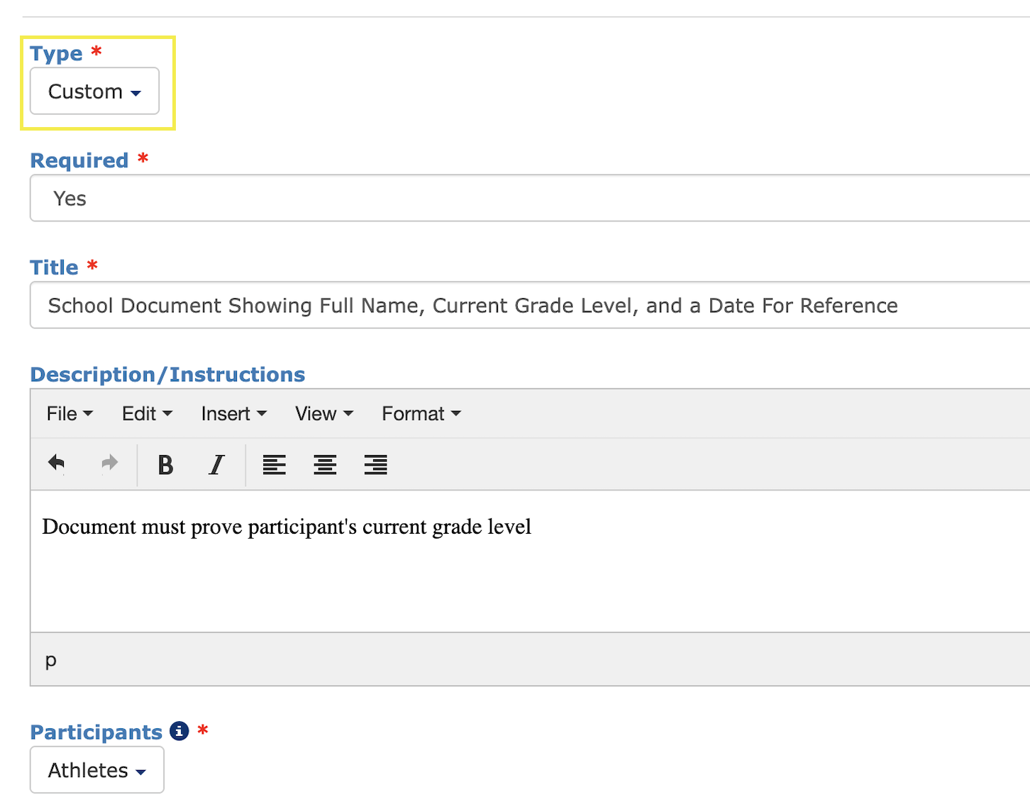Screen dimensions: 1030x812
Task: Open the File menu in editor
Action: 70,414
